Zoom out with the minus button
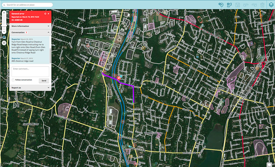Screen dimensions: 275x167 click(4, 31)
